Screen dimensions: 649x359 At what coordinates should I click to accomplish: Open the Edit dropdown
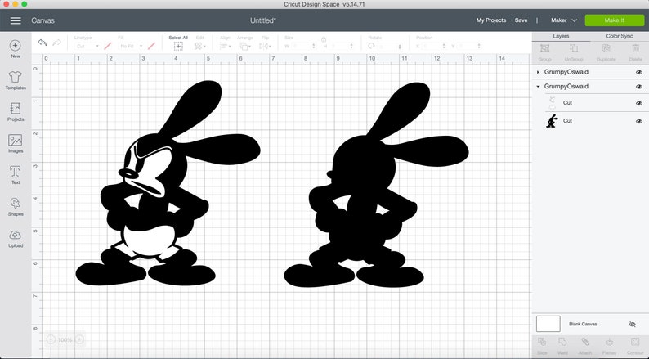(200, 46)
